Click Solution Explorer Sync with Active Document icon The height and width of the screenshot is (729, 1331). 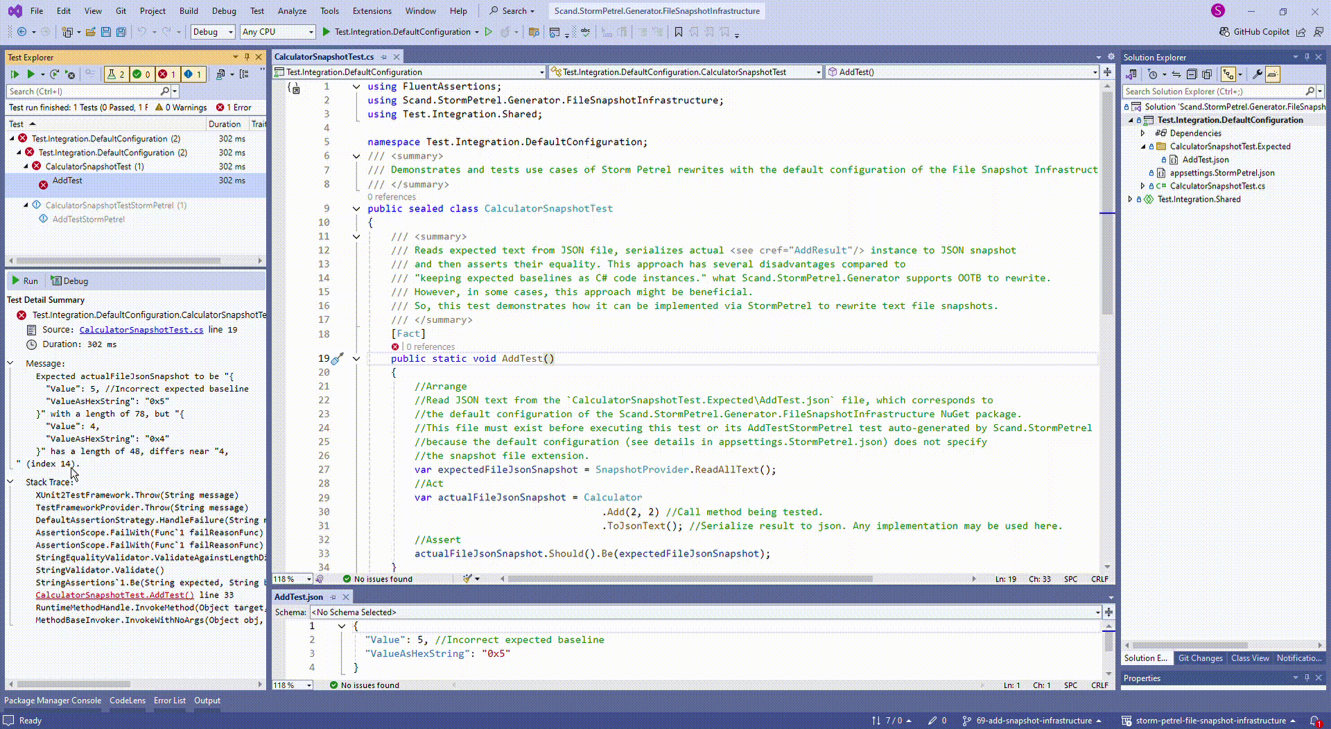[x=1176, y=74]
